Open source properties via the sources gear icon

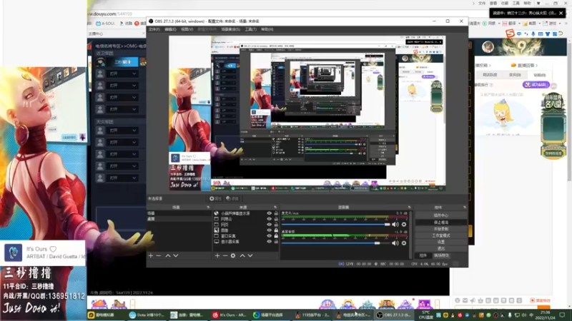click(x=233, y=256)
